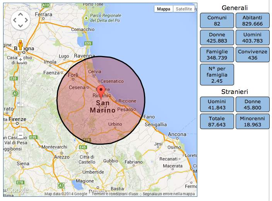Screen dimensions: 272x201
Task: Click the Uomini 403.783 tile
Action: tap(253, 37)
